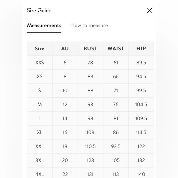The height and width of the screenshot is (178, 178).
Task: Click the AU 22 cell for 4XL
Action: coord(65,174)
